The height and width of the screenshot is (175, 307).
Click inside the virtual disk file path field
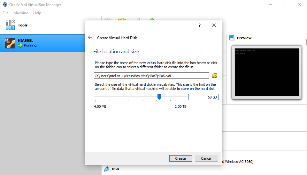(x=151, y=76)
